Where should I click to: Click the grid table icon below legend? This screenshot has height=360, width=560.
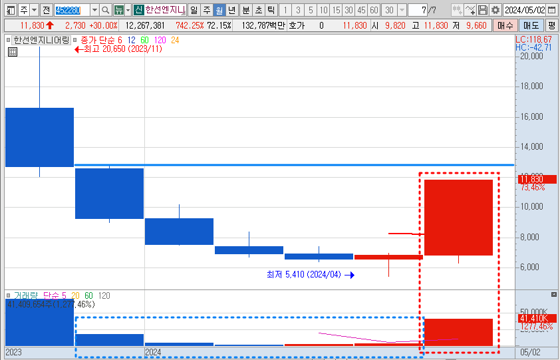tap(12, 52)
